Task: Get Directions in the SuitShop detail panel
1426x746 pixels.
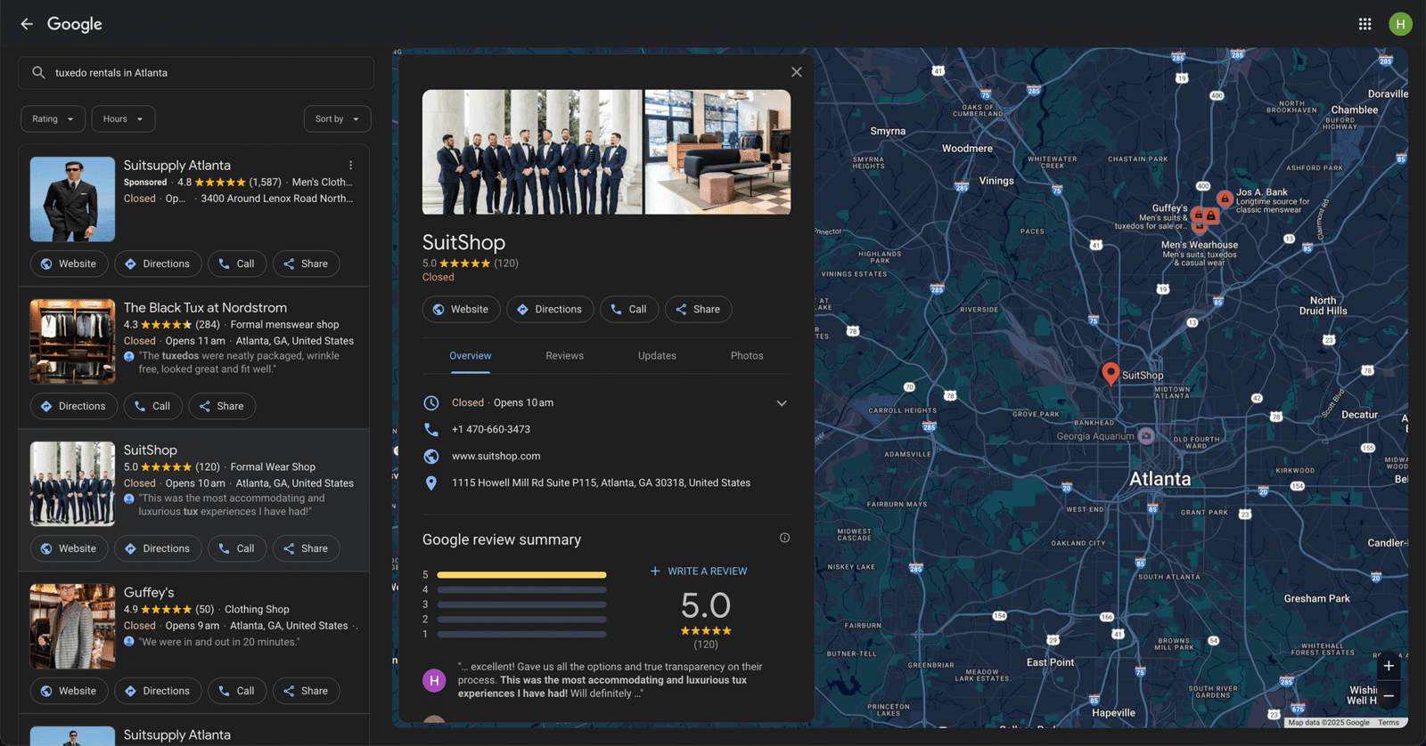Action: [550, 309]
